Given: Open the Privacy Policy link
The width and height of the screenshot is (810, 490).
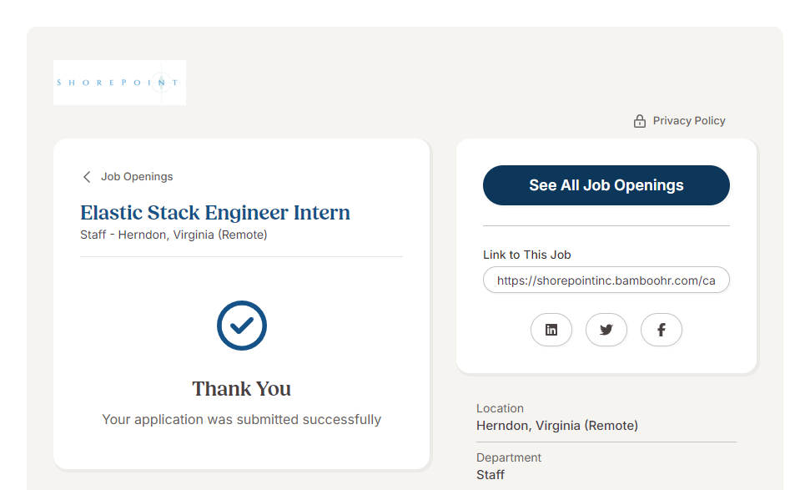Looking at the screenshot, I should pos(689,121).
